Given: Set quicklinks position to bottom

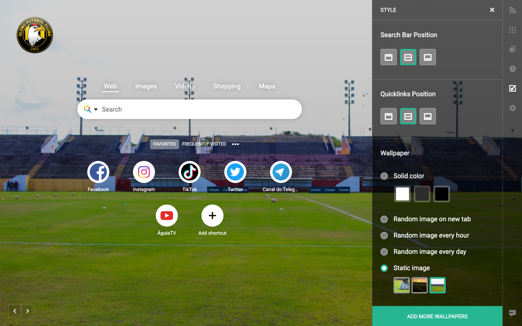Looking at the screenshot, I should coord(428,116).
